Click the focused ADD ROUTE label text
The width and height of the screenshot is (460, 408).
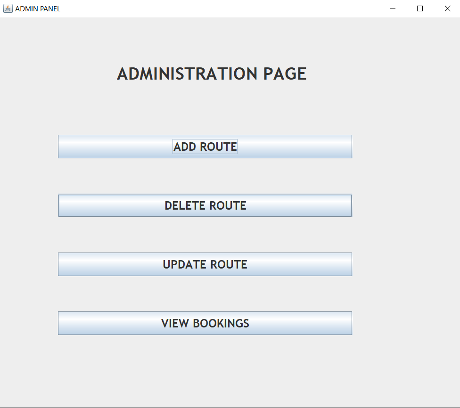205,147
